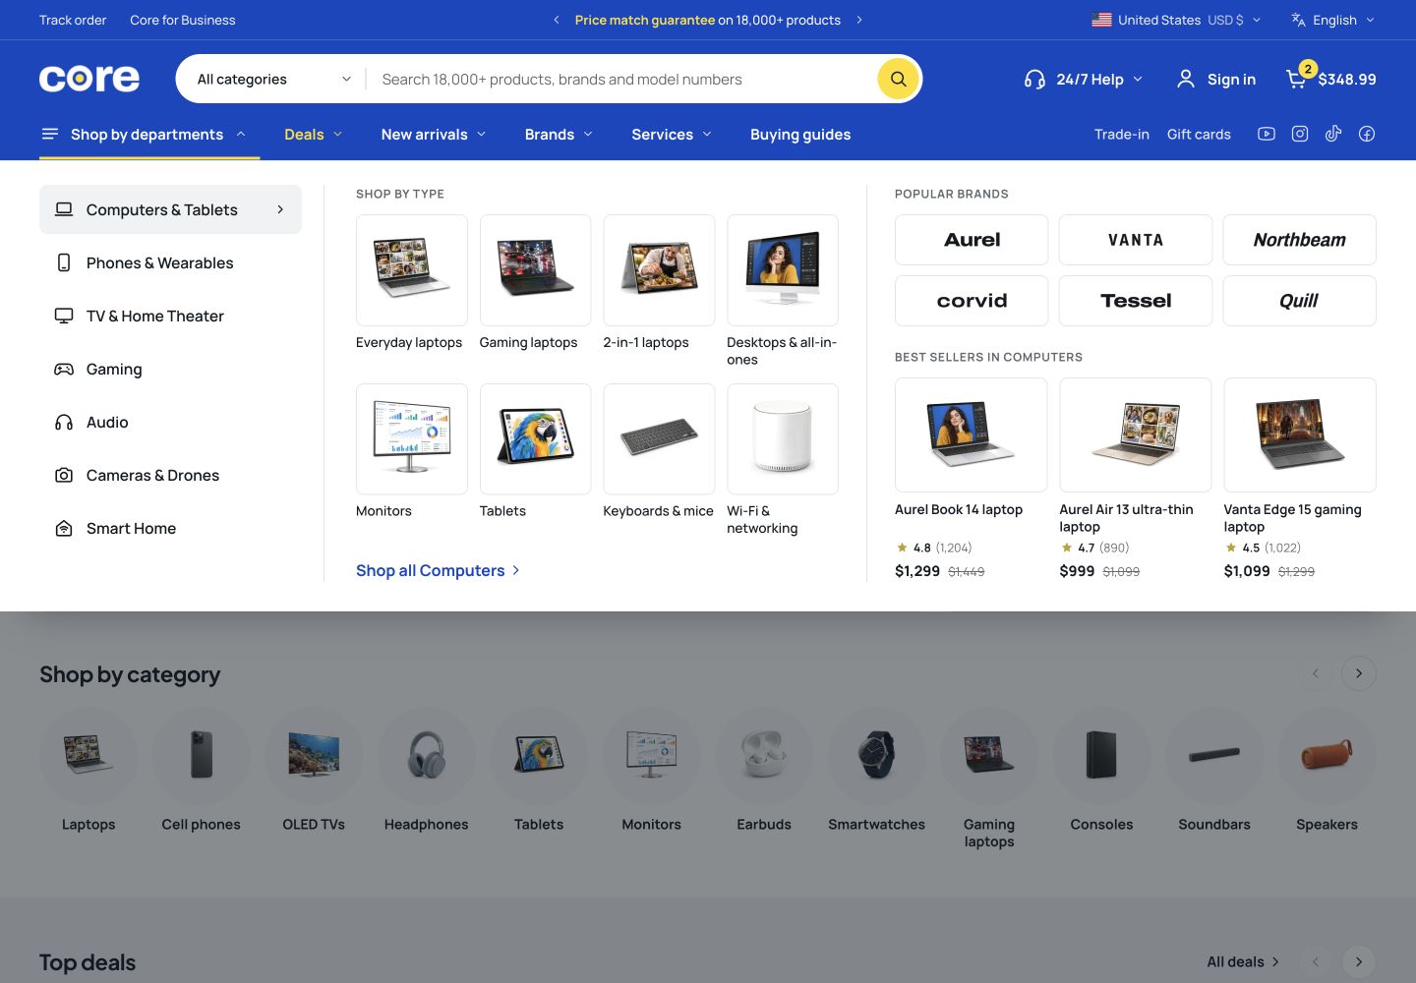The width and height of the screenshot is (1416, 983).
Task: Click next arrow in Top deals
Action: (1359, 961)
